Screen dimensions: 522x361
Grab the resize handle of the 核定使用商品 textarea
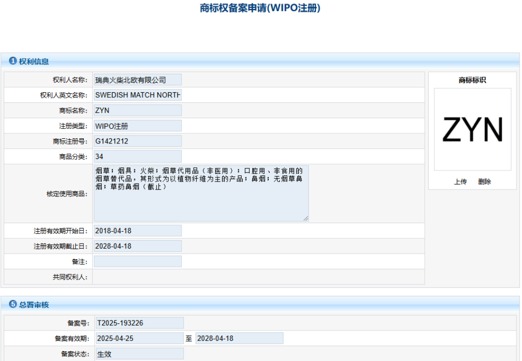click(306, 218)
